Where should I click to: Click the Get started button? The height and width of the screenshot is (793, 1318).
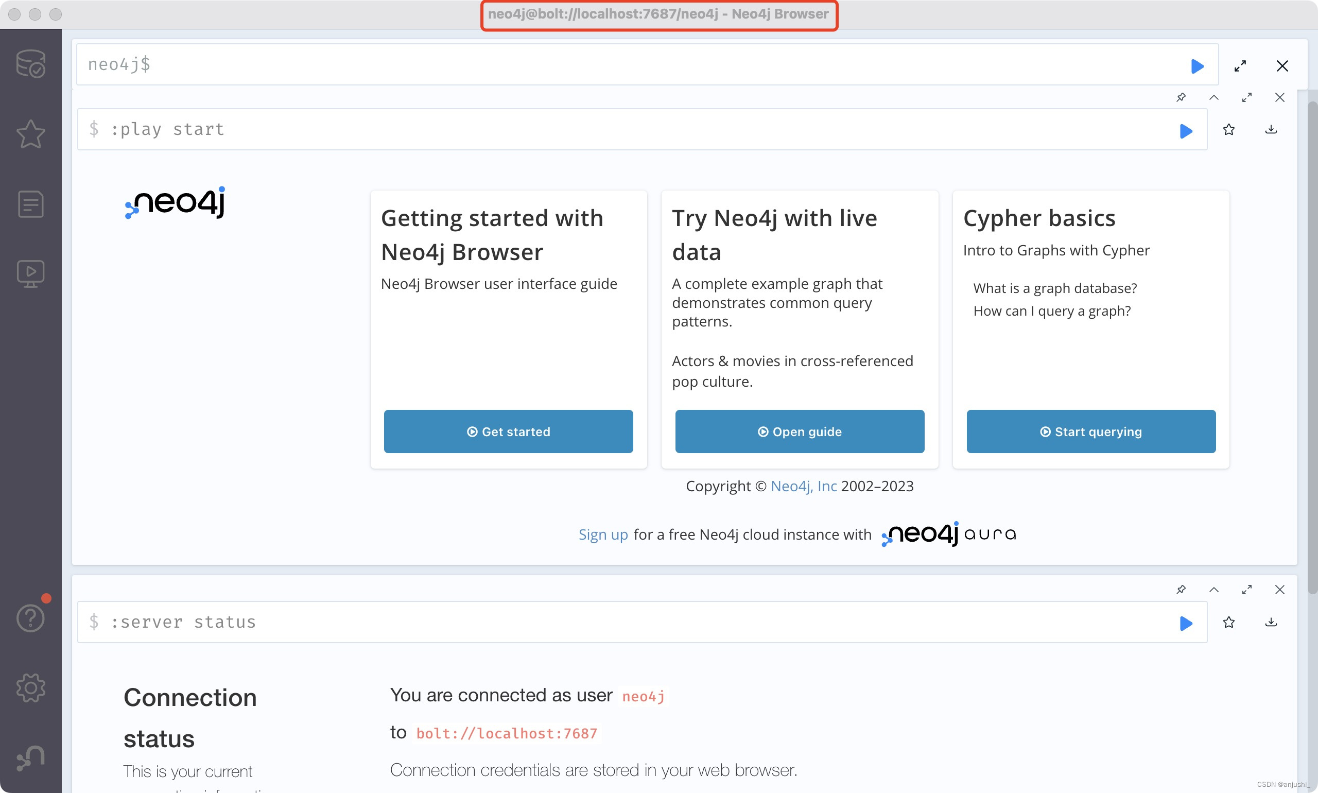[508, 431]
